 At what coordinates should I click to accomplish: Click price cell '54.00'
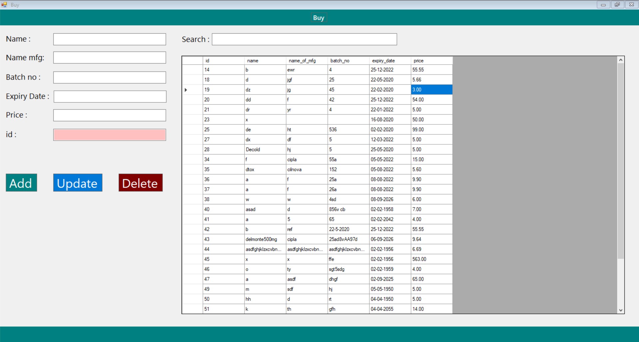coord(432,100)
